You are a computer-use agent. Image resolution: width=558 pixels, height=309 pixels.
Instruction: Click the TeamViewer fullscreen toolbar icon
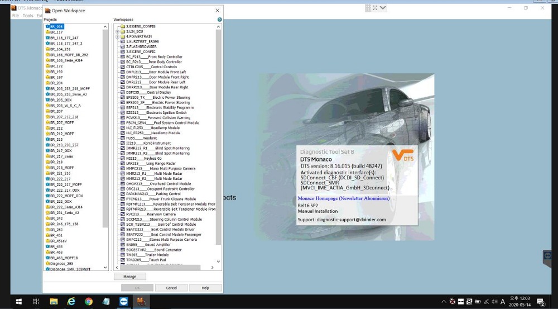click(375, 8)
